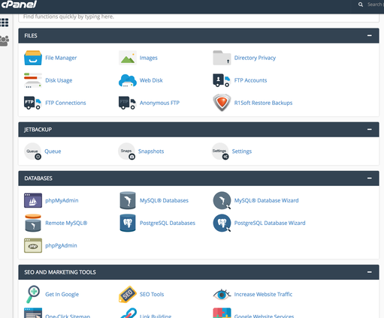
Task: Open the MySQL® Database Wizard link
Action: coord(266,200)
